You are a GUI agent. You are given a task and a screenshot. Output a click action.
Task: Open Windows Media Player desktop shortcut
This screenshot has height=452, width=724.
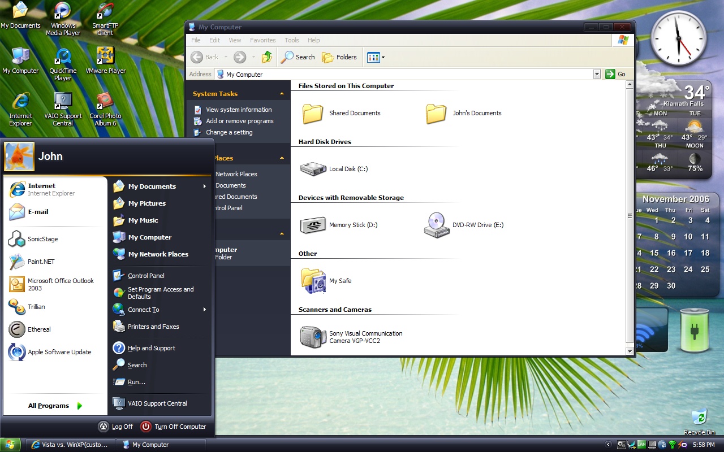point(63,19)
